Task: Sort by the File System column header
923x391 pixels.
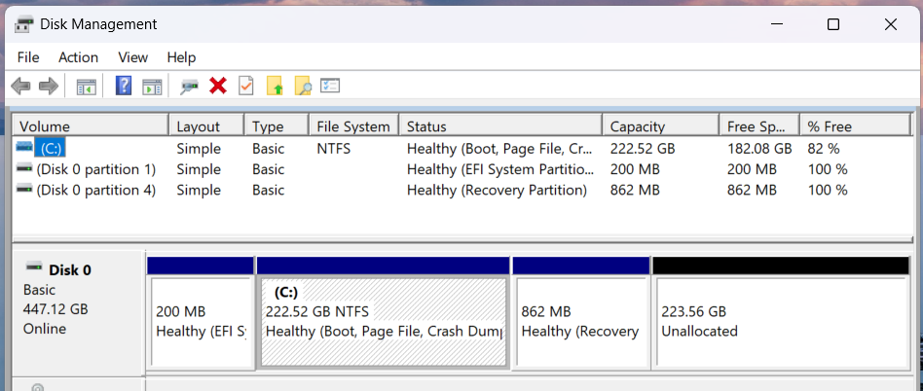Action: (x=353, y=126)
